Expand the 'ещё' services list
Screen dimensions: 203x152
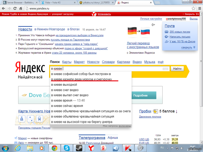click(x=160, y=62)
